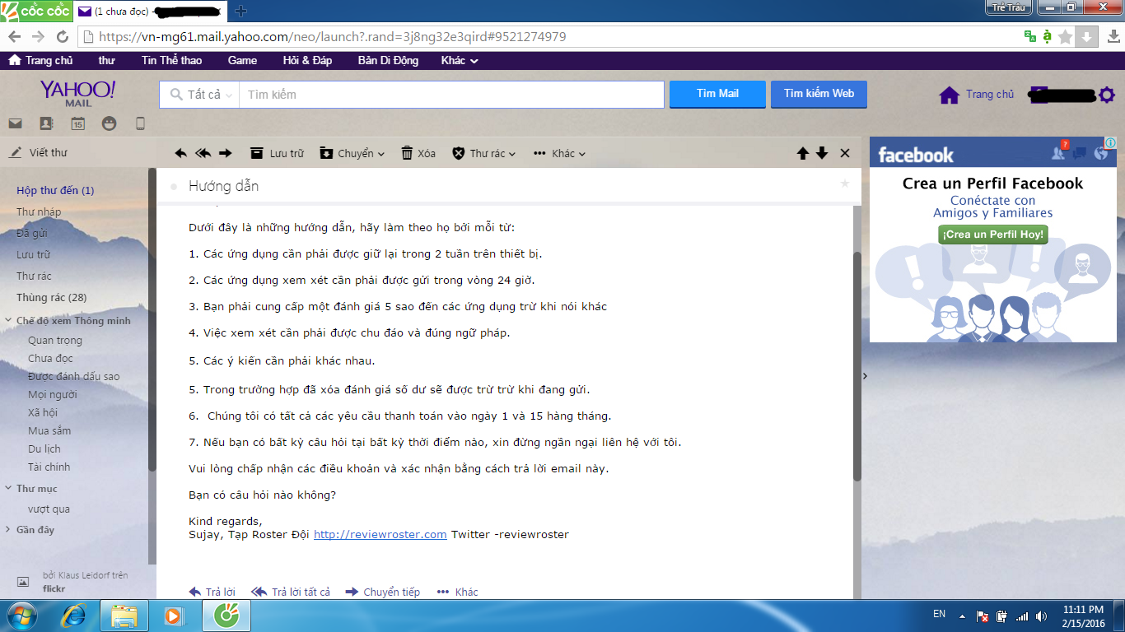This screenshot has width=1125, height=632.
Task: Click the Tìm Mail button
Action: pos(717,94)
